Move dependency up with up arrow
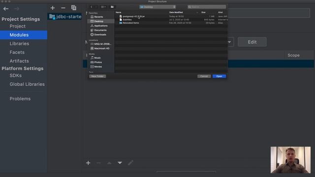315x177 pixels. [109, 163]
